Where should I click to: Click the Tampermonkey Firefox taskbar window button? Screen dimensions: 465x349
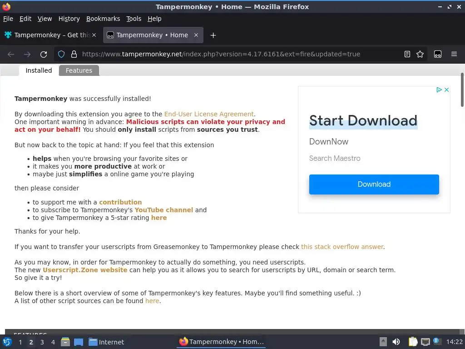[x=222, y=342]
